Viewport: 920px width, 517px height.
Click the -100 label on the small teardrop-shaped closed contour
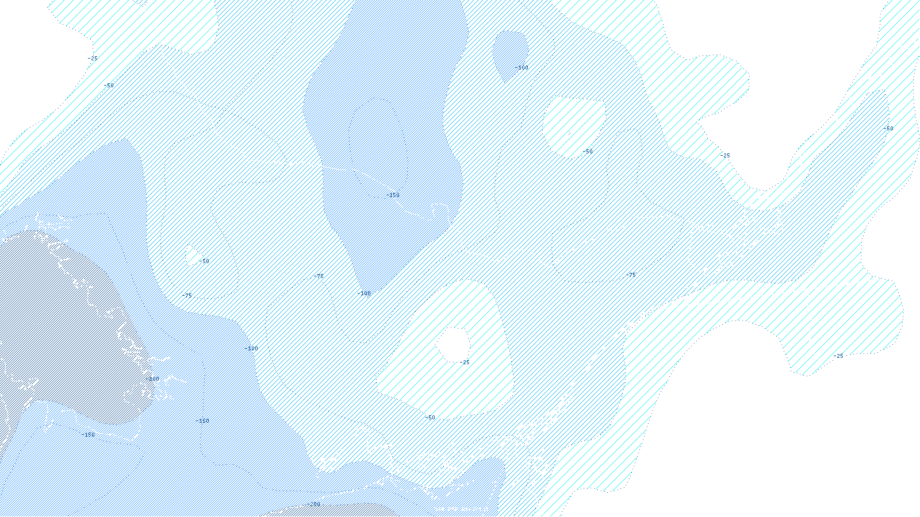(x=522, y=68)
